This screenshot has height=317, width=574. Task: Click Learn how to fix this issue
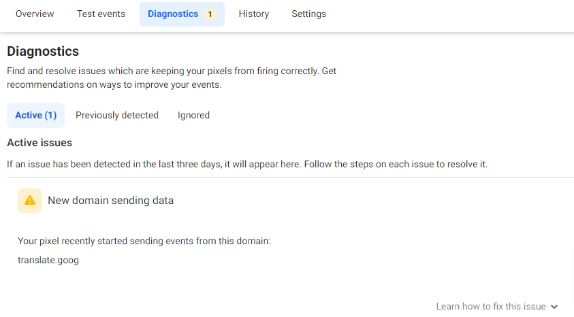tap(490, 307)
